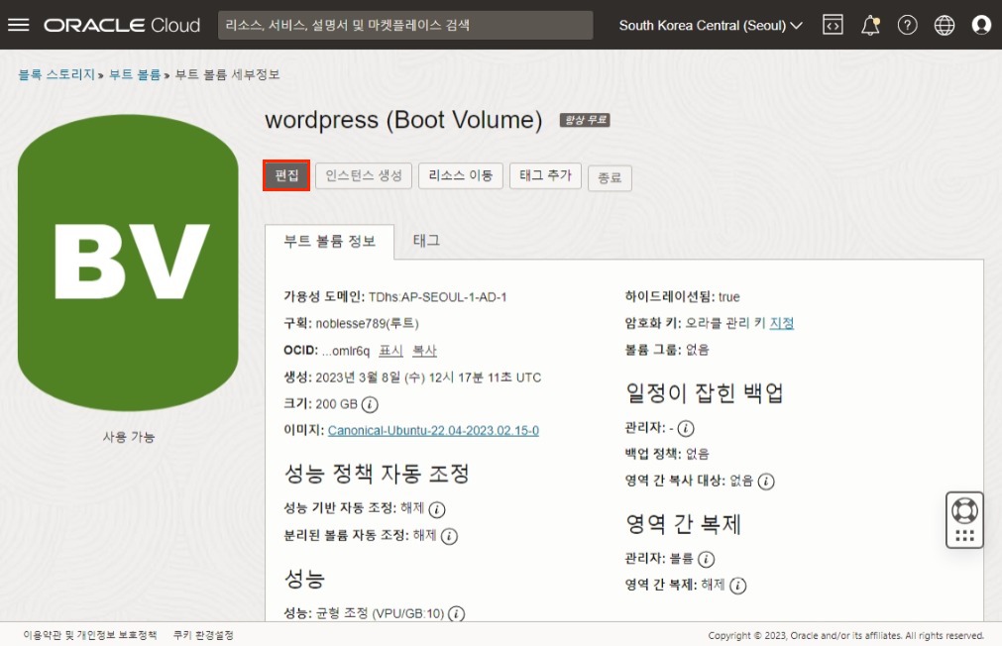The width and height of the screenshot is (1002, 646).
Task: Click the 종료 button
Action: (610, 177)
